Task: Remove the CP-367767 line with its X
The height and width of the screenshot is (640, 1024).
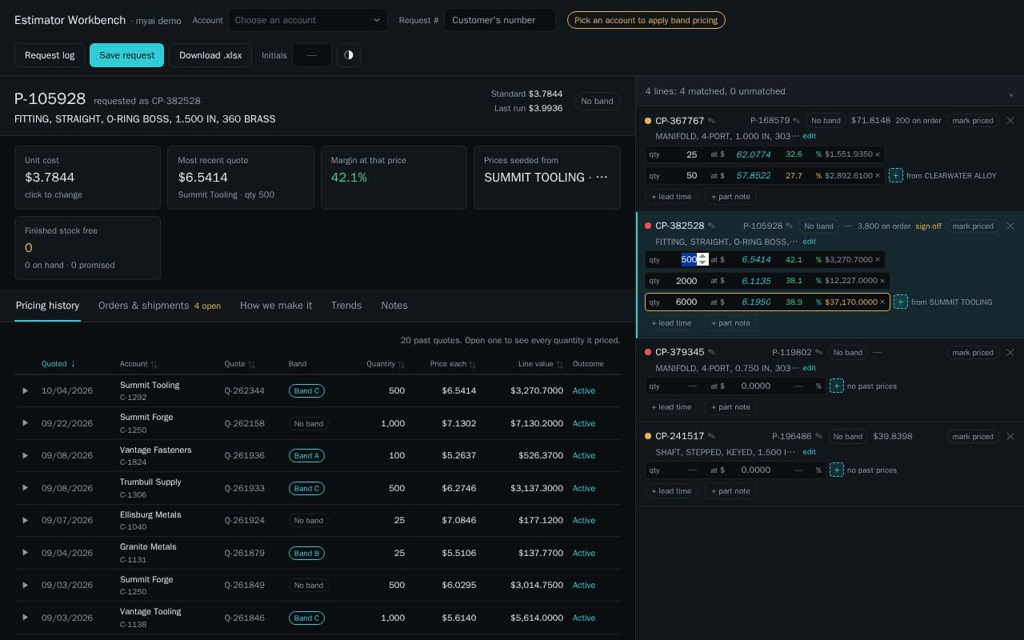Action: [1010, 121]
